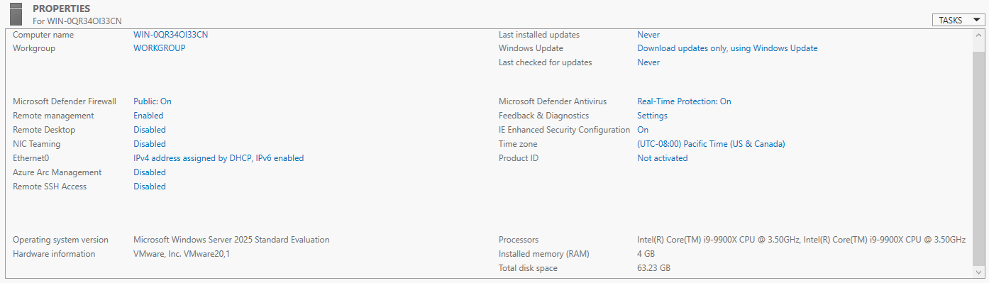Click Real-Time Protection: On link
Screen dimensions: 989x283
pyautogui.click(x=684, y=101)
